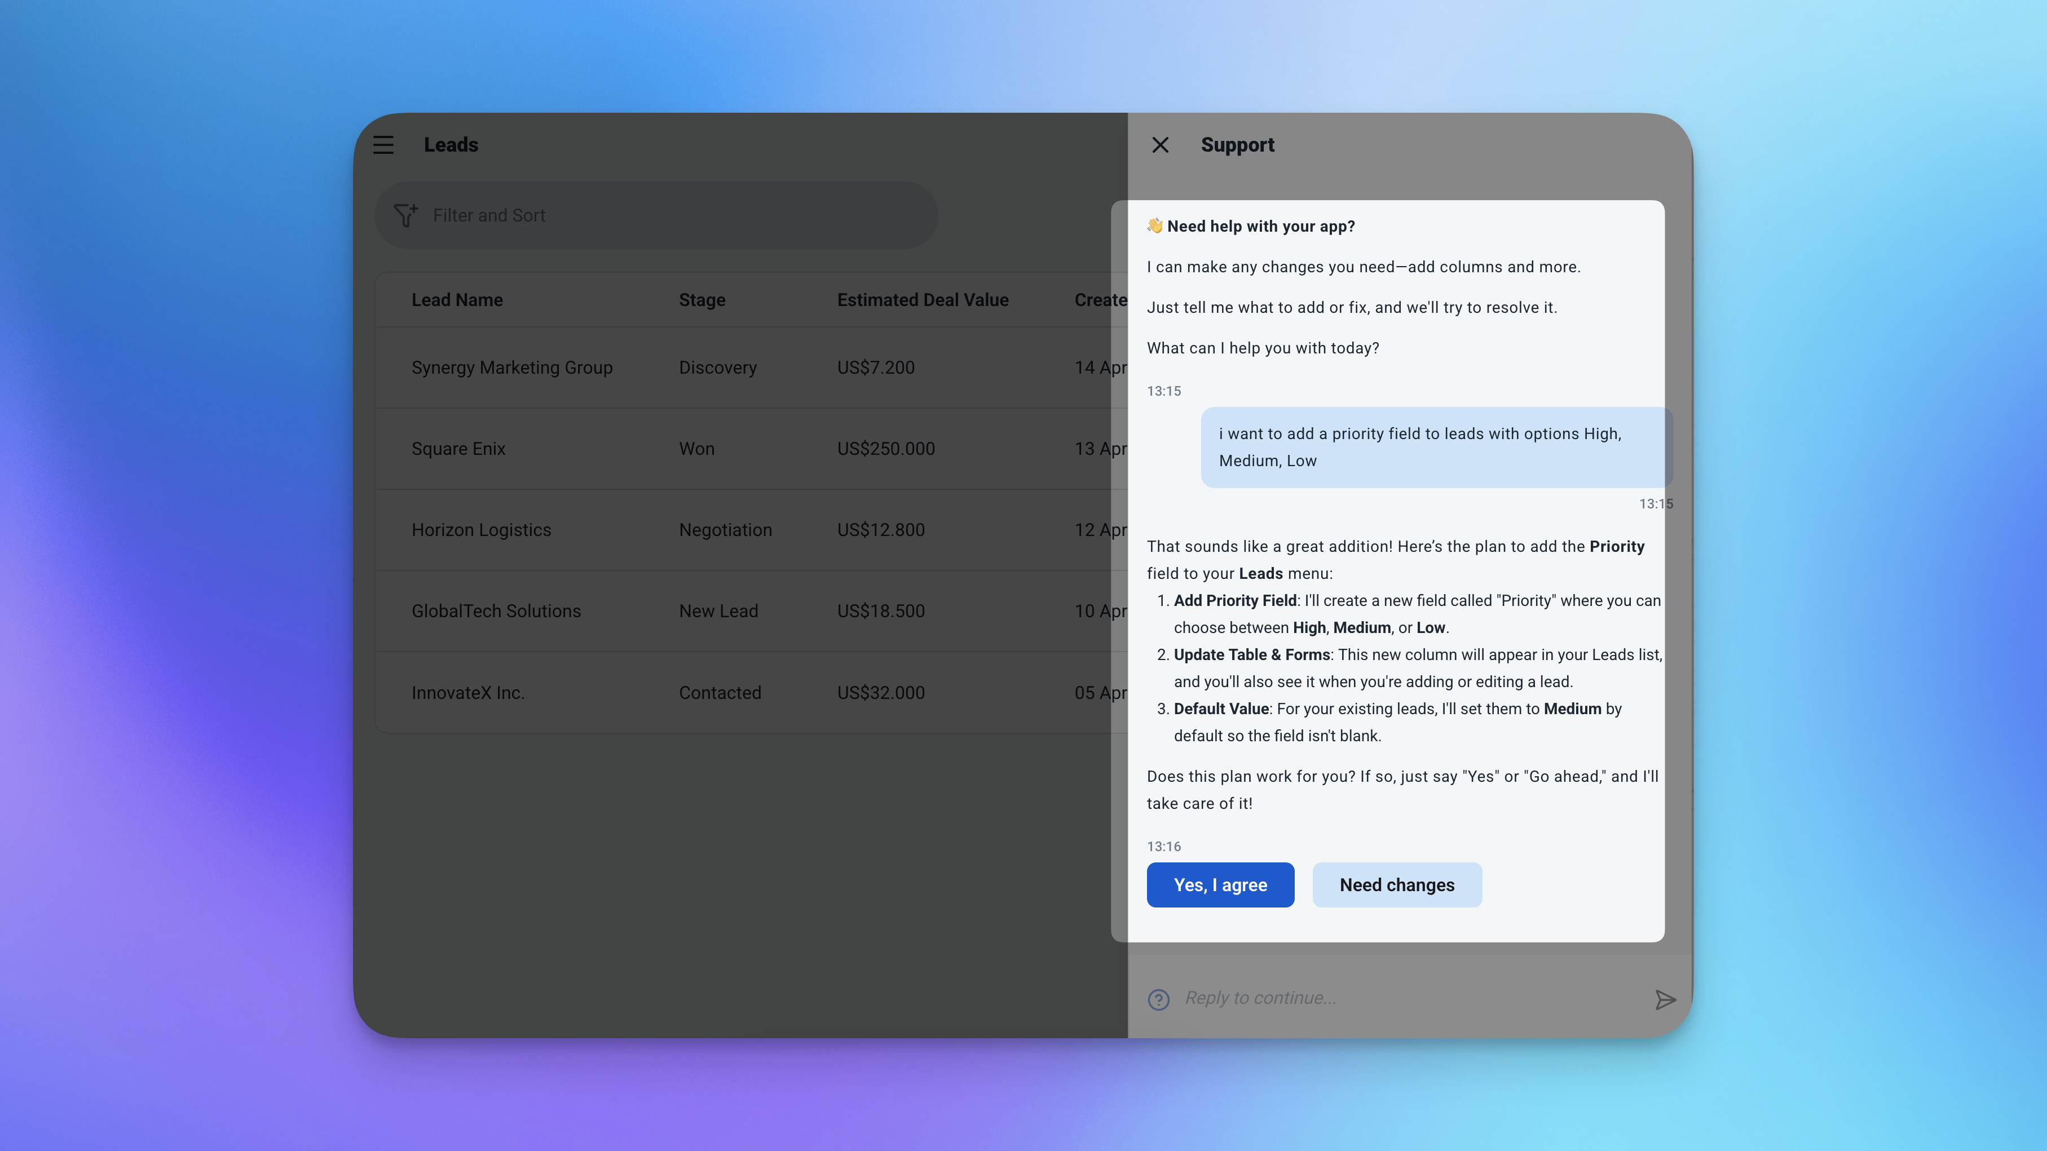
Task: Click Estimated Deal Value column header
Action: [x=922, y=299]
